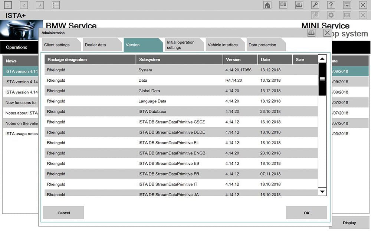Click the wrench administration icon
371x231 pixels.
tap(315, 5)
